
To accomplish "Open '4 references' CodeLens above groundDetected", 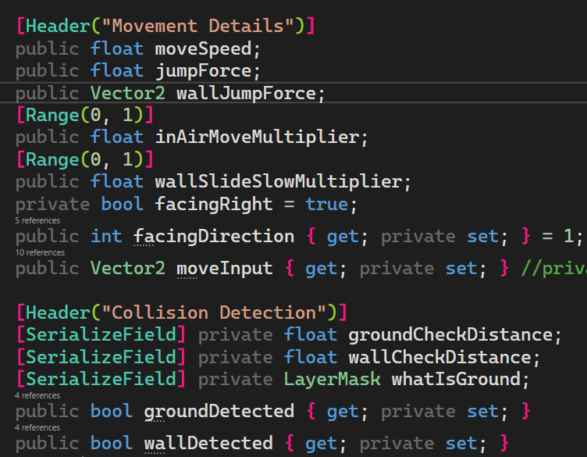I will tap(37, 395).
